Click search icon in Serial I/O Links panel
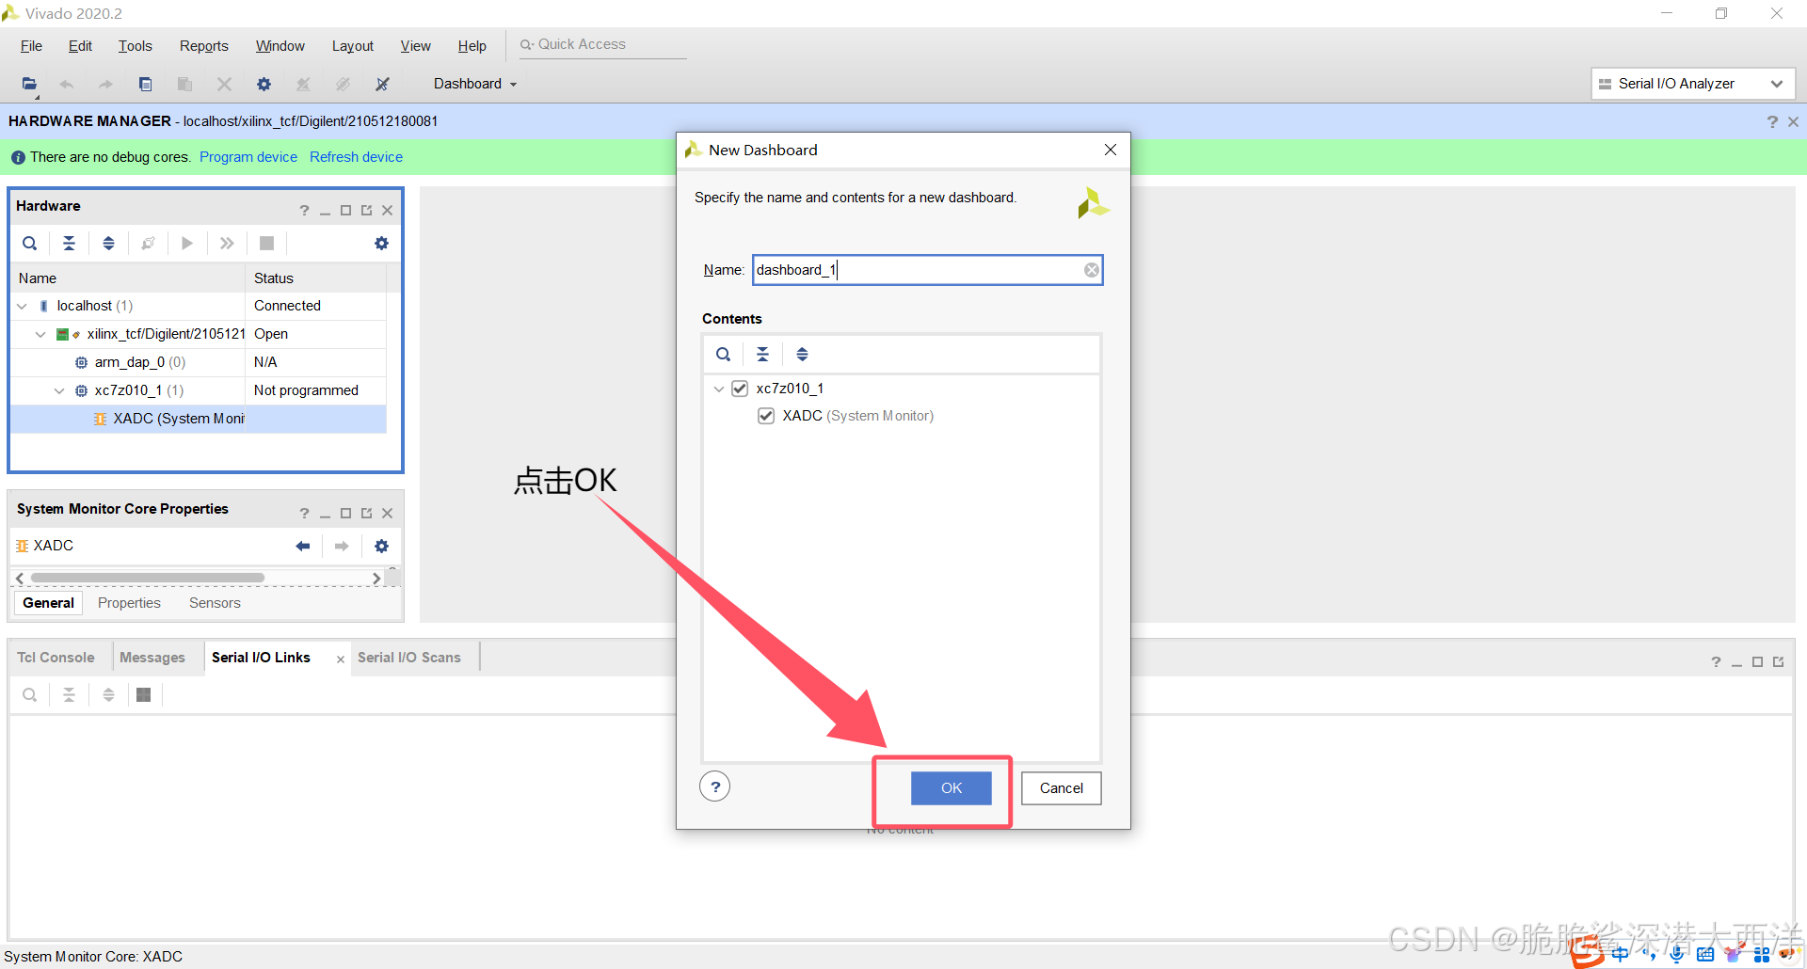The height and width of the screenshot is (969, 1807). 30,694
